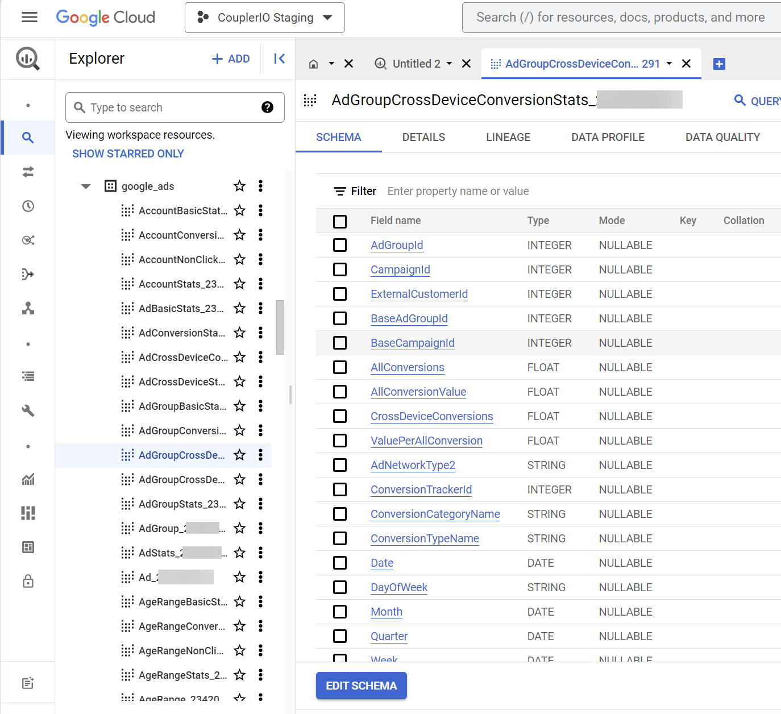Switch to the Untitled 2 query tab

click(416, 64)
